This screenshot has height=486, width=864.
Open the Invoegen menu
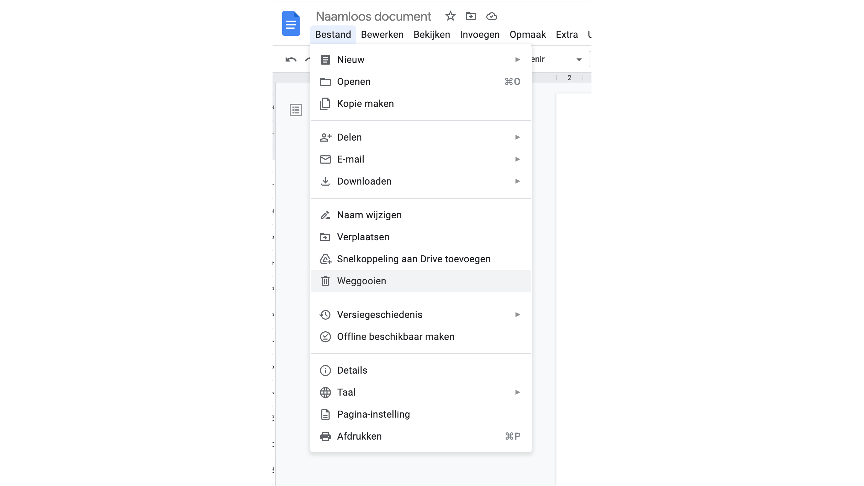480,35
